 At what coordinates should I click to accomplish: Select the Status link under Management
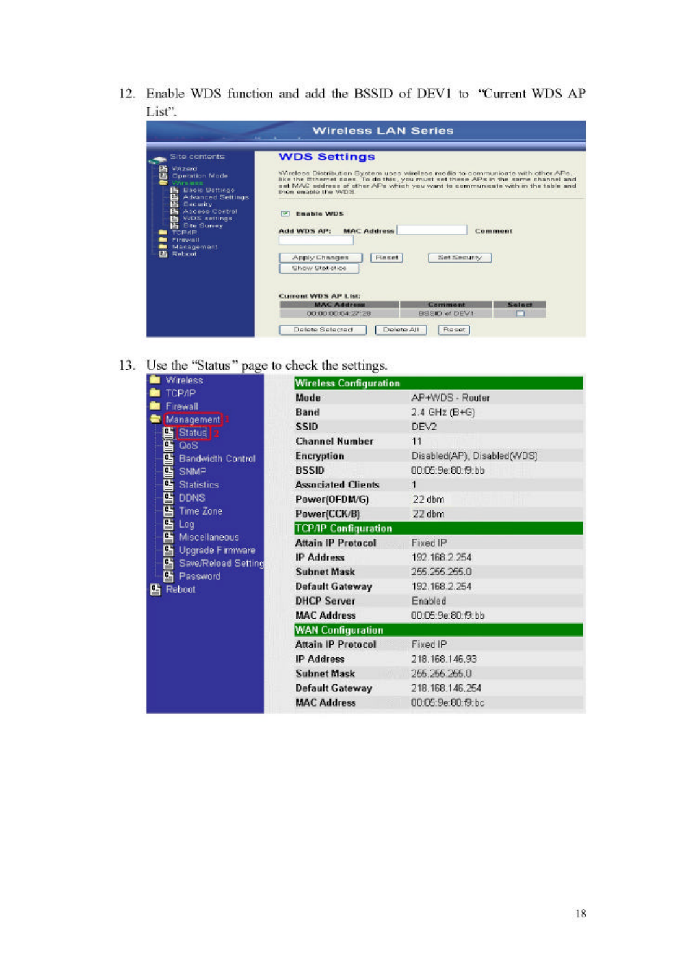[193, 433]
